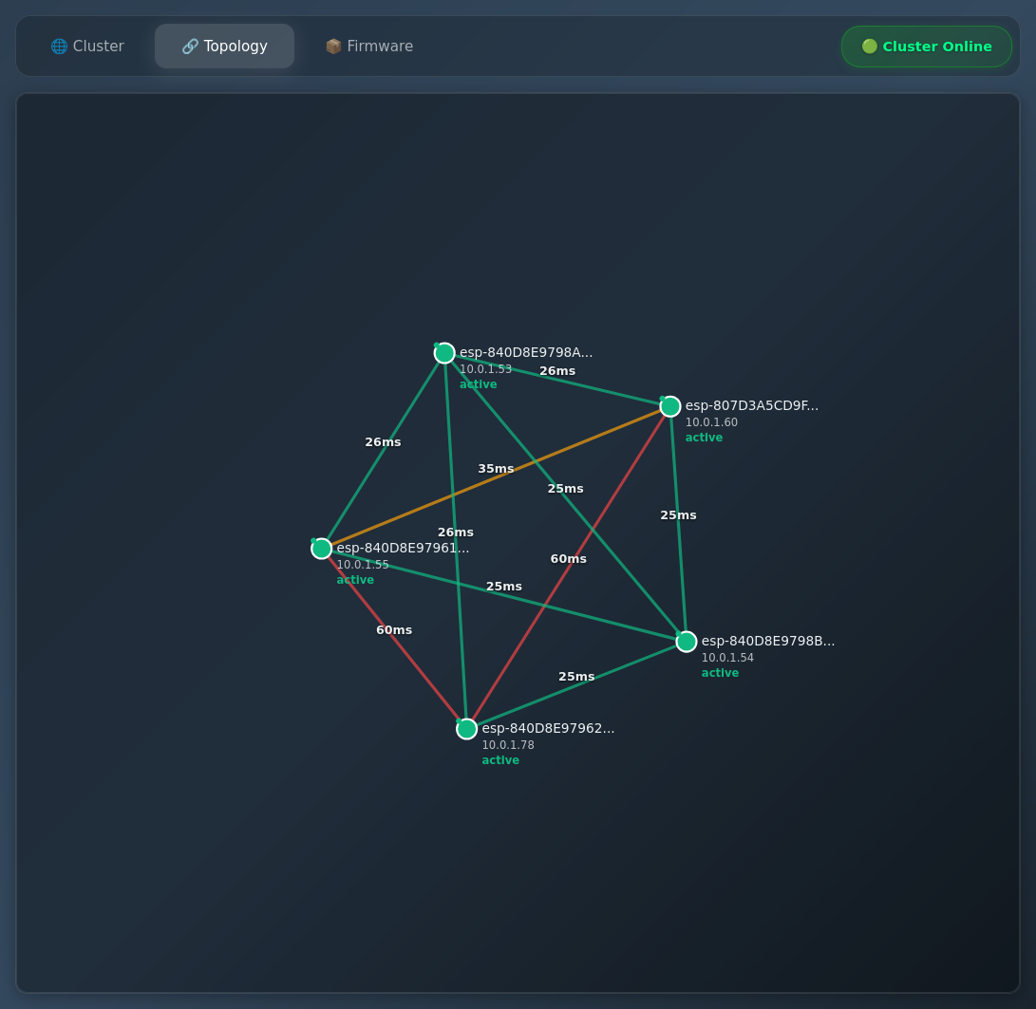Image resolution: width=1036 pixels, height=1009 pixels.
Task: Open the Firmware tab
Action: pos(369,47)
